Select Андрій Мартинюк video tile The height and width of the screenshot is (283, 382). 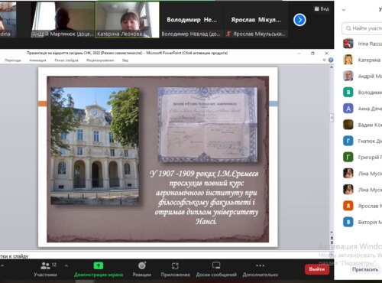click(63, 20)
